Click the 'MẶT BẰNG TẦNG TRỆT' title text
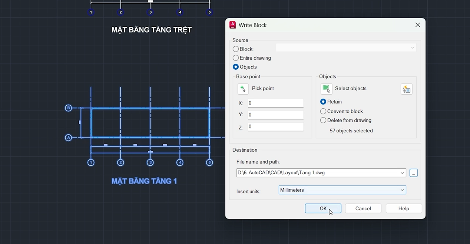 [x=152, y=30]
